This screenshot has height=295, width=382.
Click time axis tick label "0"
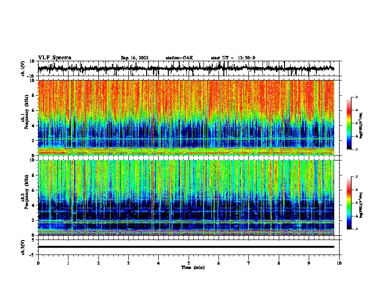38,263
